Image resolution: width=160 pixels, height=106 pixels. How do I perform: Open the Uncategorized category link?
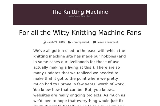click(80, 42)
